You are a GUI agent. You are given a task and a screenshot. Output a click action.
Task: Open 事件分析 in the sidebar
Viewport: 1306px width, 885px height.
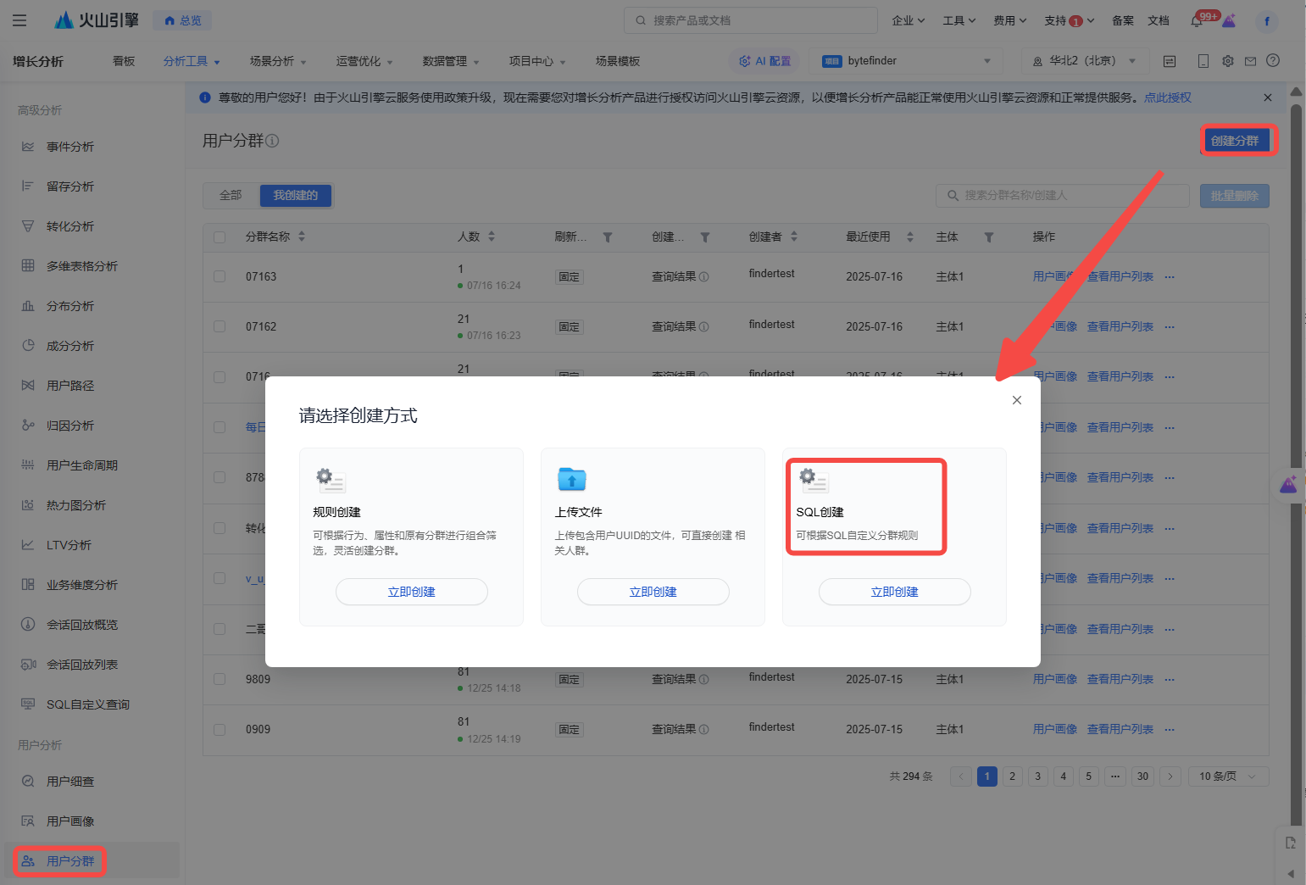click(x=70, y=147)
